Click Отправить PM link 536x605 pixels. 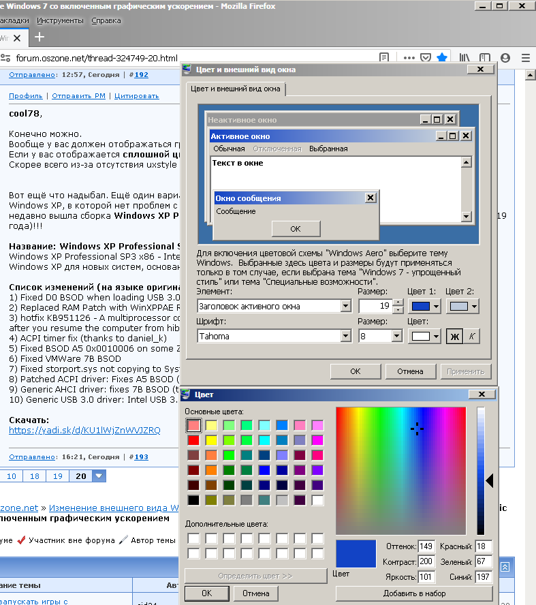click(79, 96)
